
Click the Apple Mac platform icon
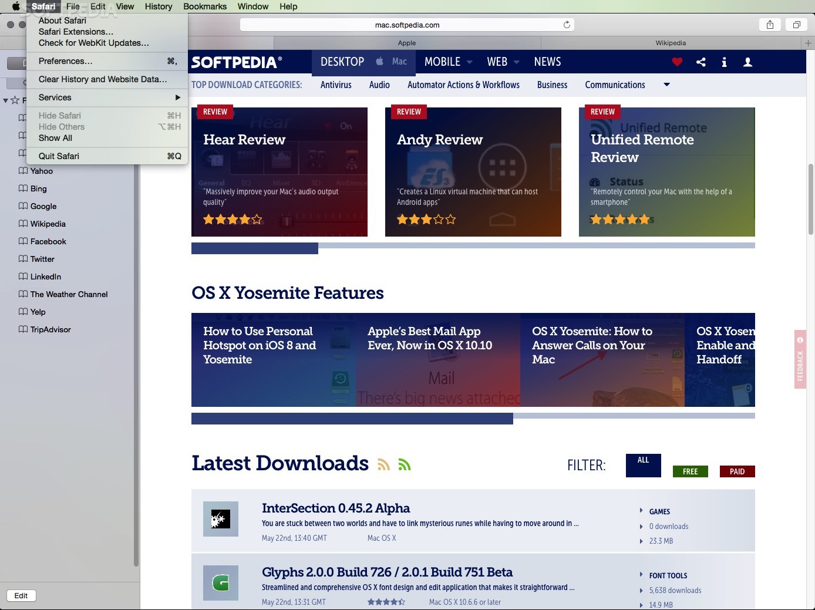(x=380, y=62)
